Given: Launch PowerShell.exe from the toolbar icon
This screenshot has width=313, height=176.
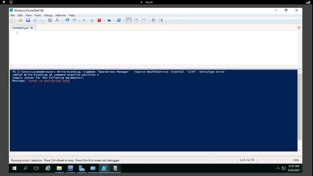Looking at the screenshot, I should (119, 21).
